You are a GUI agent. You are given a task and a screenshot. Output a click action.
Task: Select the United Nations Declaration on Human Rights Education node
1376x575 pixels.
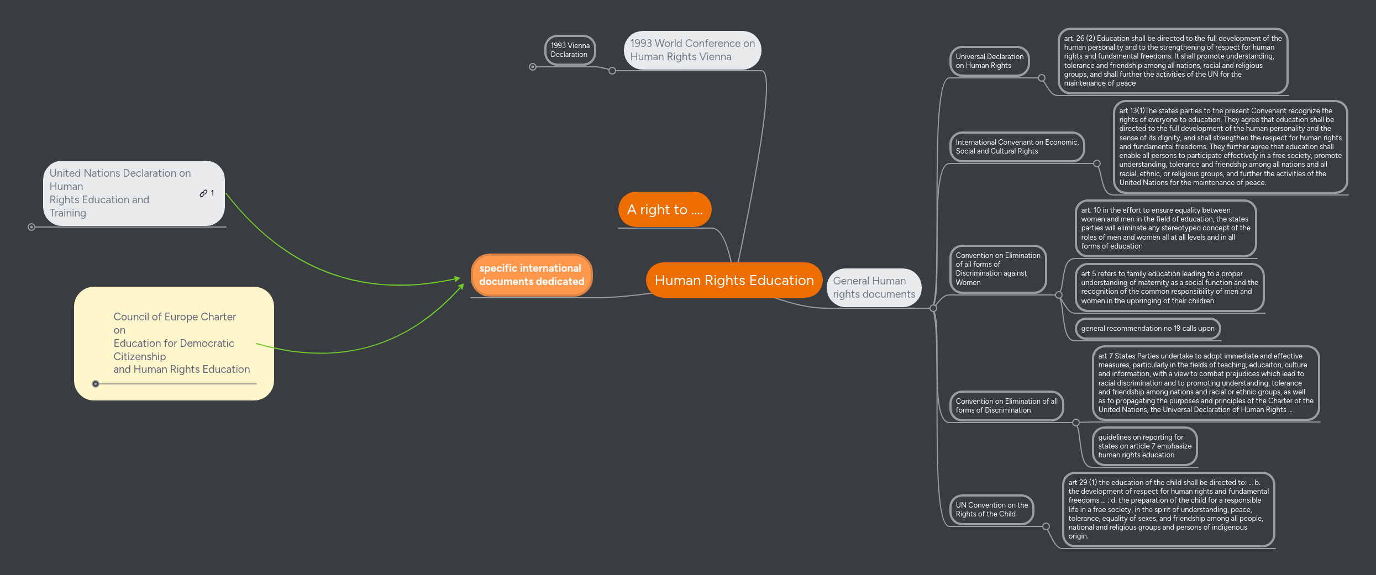tap(134, 193)
